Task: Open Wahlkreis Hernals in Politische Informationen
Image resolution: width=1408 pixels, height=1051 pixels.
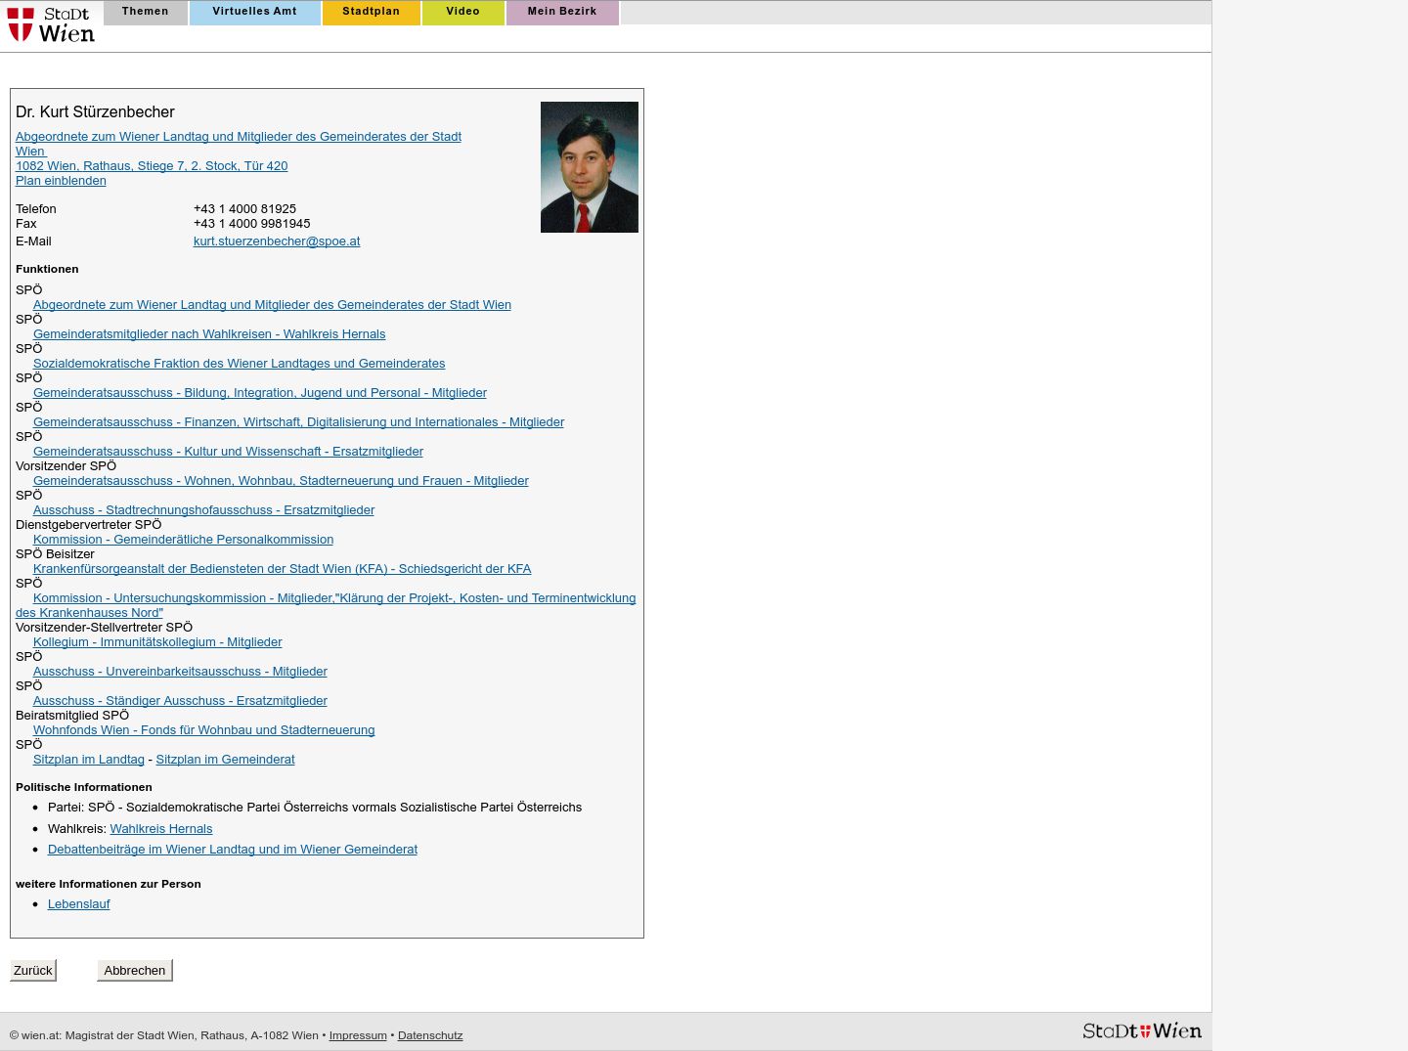Action: [x=161, y=829]
